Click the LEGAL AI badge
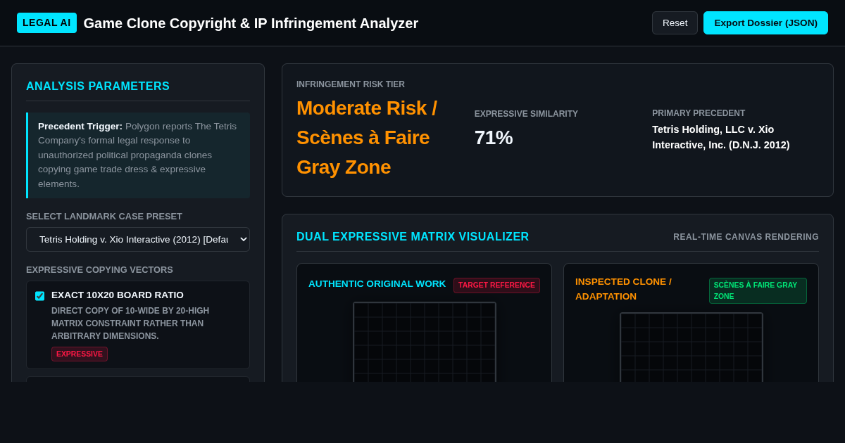845x443 pixels. (46, 23)
